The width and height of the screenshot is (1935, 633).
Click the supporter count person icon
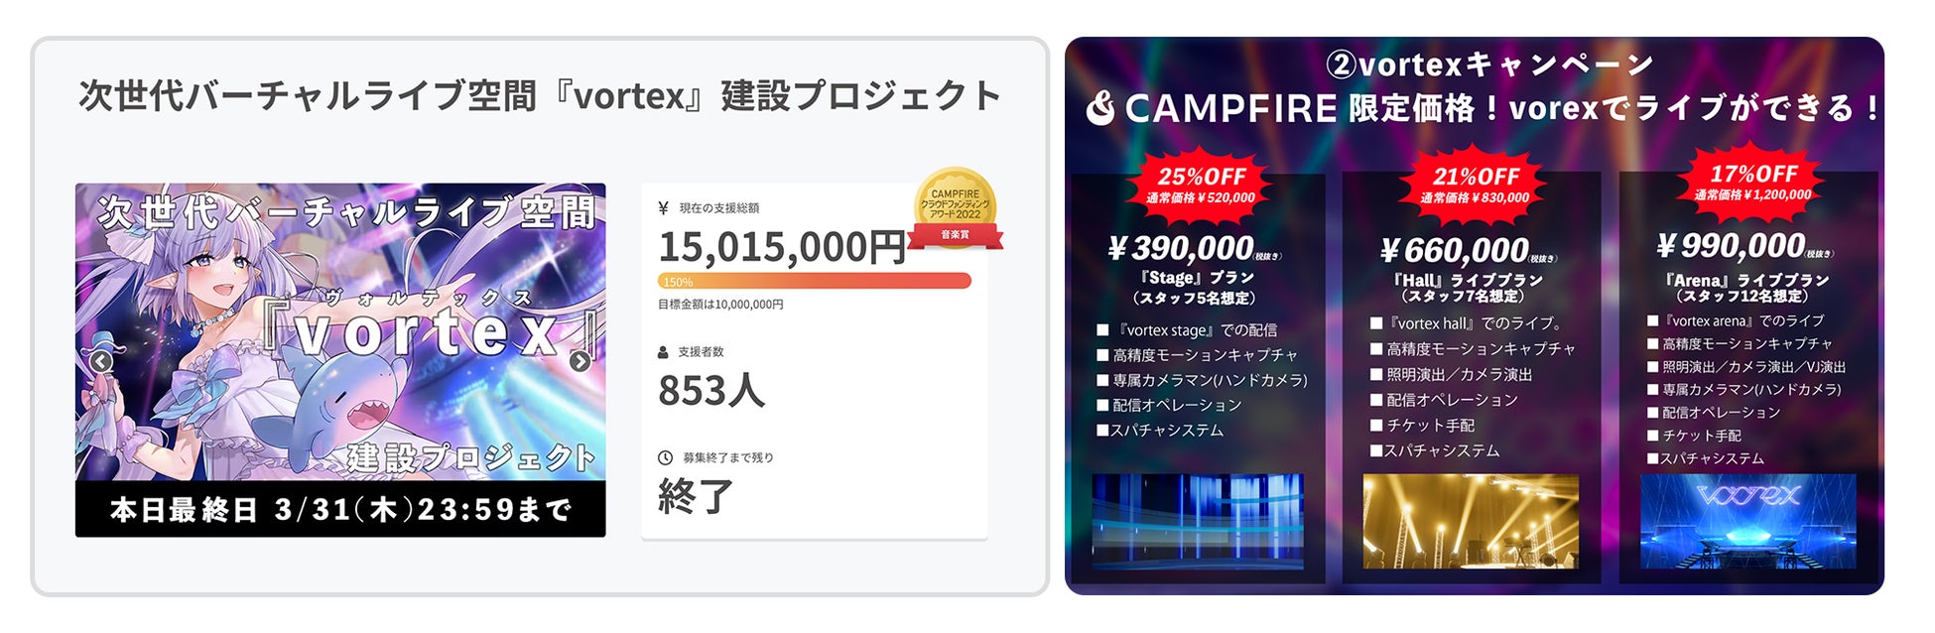point(663,352)
